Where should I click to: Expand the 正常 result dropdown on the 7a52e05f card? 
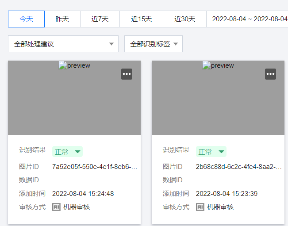pos(67,152)
